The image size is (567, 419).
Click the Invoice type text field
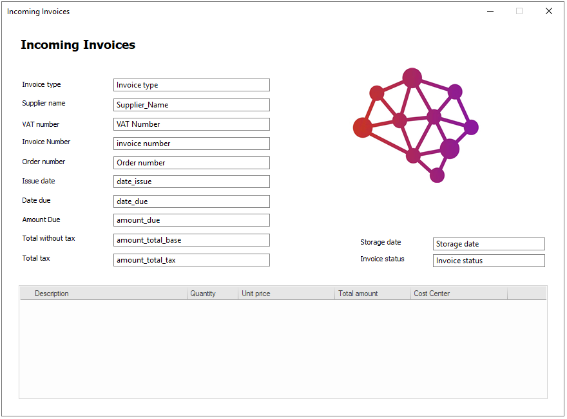191,85
